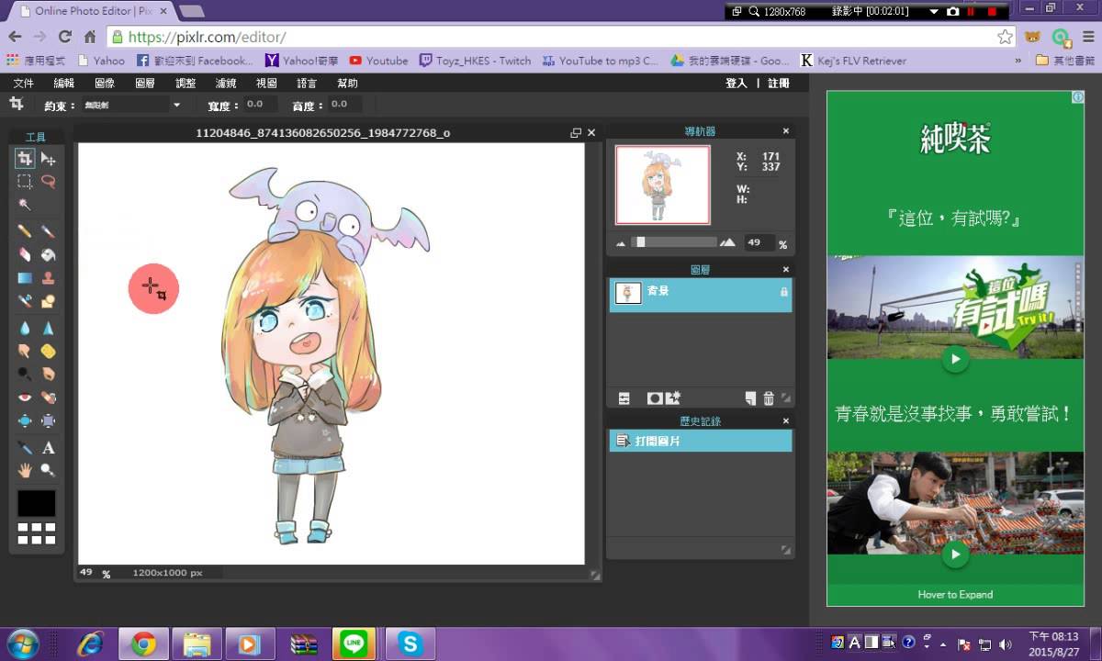
Task: Open the 文件 menu
Action: [23, 83]
